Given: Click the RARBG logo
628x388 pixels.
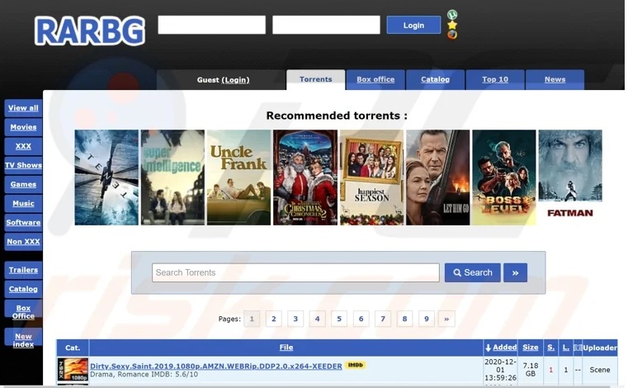Looking at the screenshot, I should (90, 31).
